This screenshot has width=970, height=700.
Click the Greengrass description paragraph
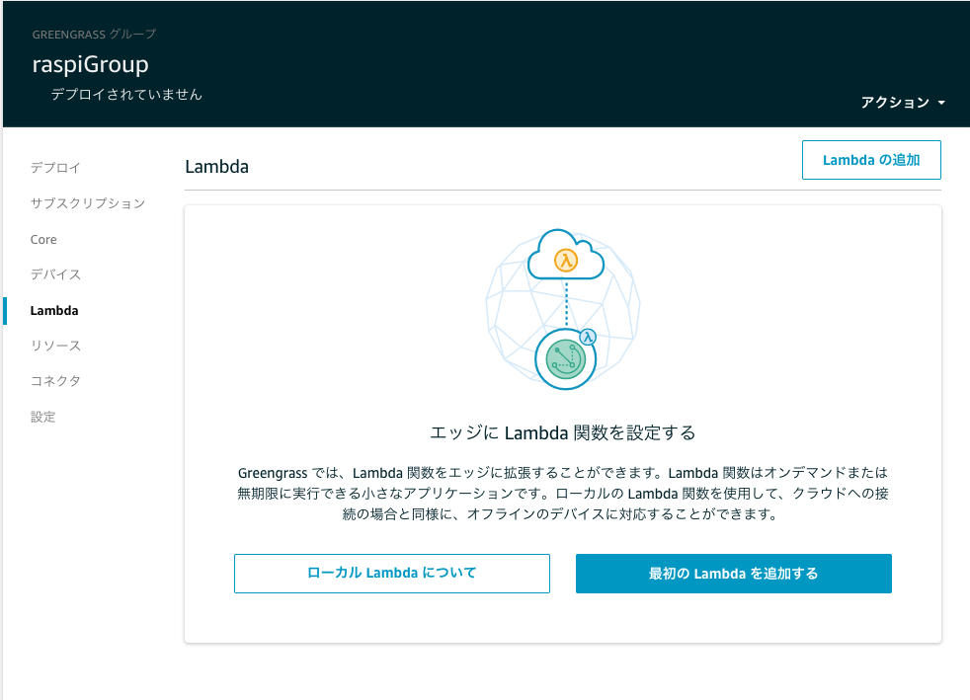coord(562,494)
